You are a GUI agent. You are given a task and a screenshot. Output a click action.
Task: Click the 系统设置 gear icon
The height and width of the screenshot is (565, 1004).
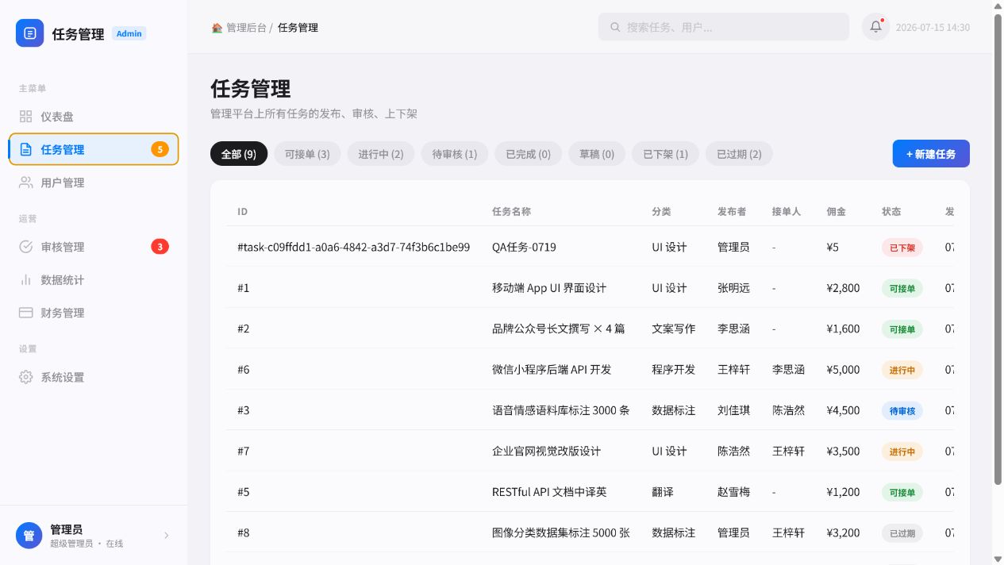[26, 378]
